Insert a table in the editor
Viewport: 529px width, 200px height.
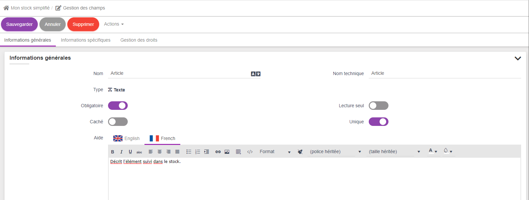(238, 152)
